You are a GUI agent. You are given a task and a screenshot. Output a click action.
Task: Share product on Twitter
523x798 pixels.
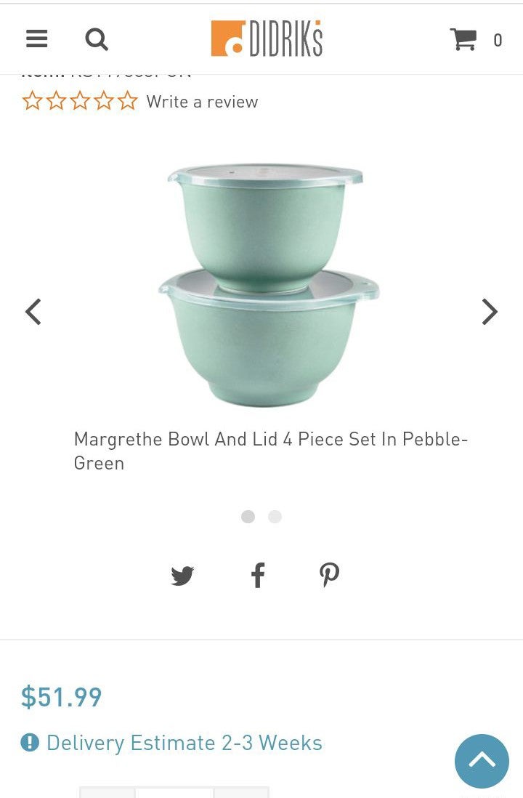182,576
